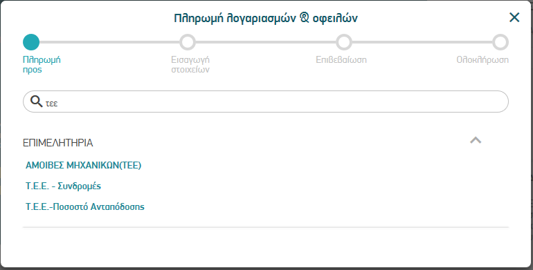533x270 pixels.
Task: Click the Εισαγωγή στοιχείων step label
Action: tap(190, 64)
